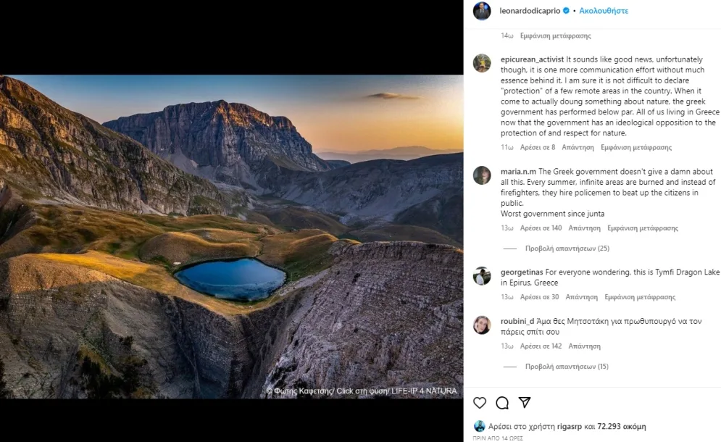Reply to roubini_d's comment
The height and width of the screenshot is (442, 721).
click(x=584, y=346)
